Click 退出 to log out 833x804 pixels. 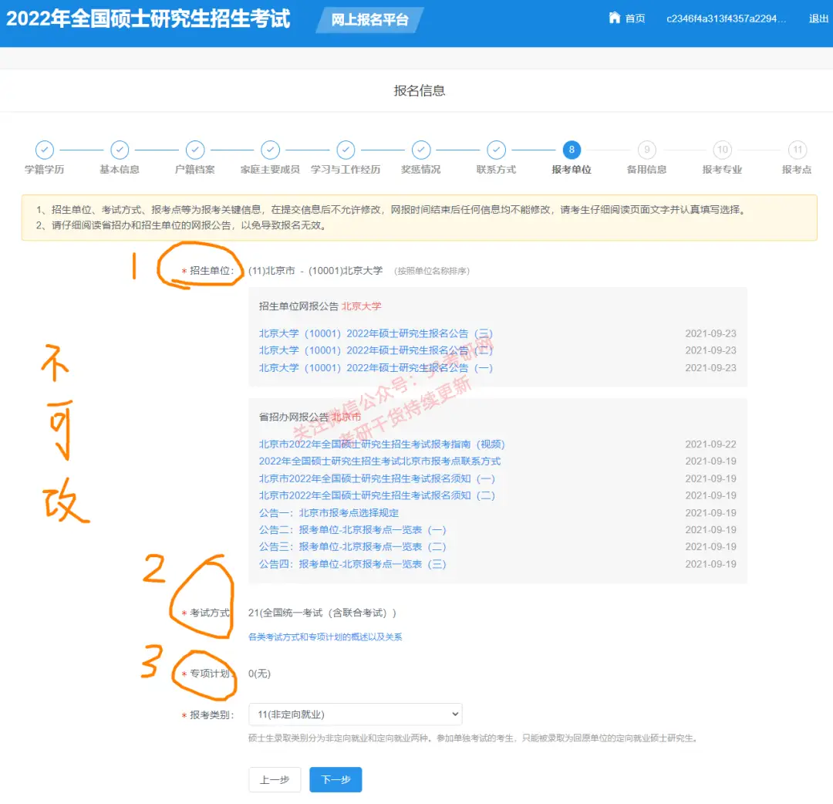(x=818, y=19)
